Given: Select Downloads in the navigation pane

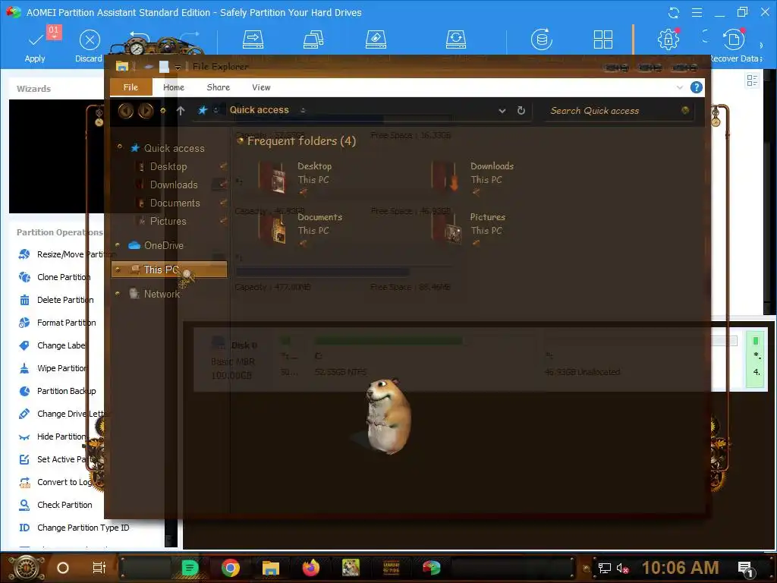Looking at the screenshot, I should (x=174, y=185).
